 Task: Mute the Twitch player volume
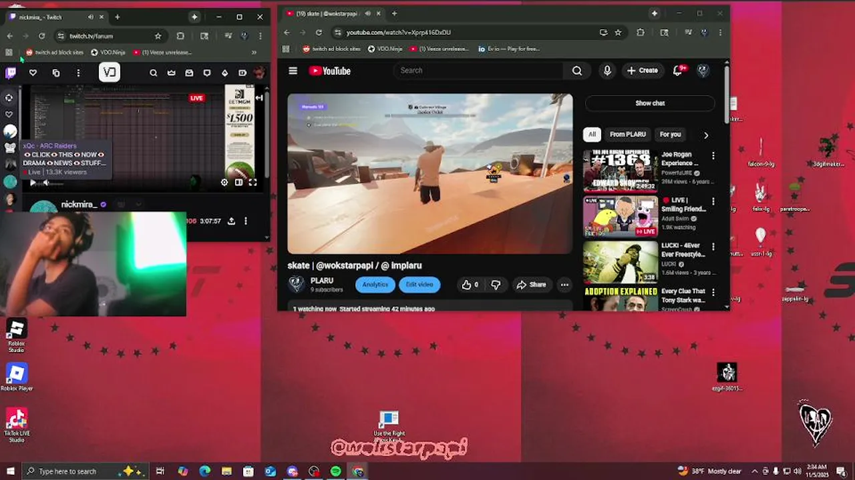pyautogui.click(x=46, y=183)
